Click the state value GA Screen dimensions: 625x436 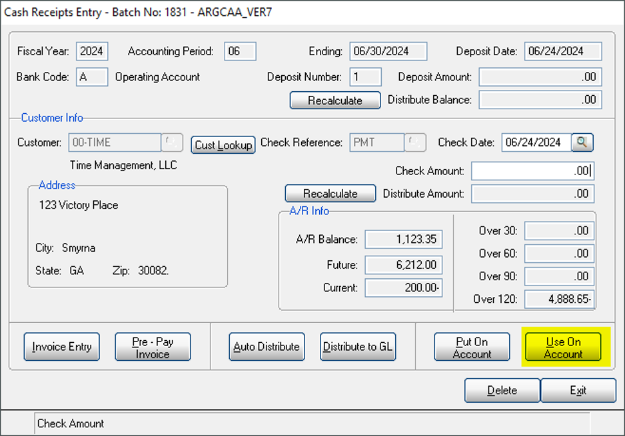pyautogui.click(x=77, y=271)
